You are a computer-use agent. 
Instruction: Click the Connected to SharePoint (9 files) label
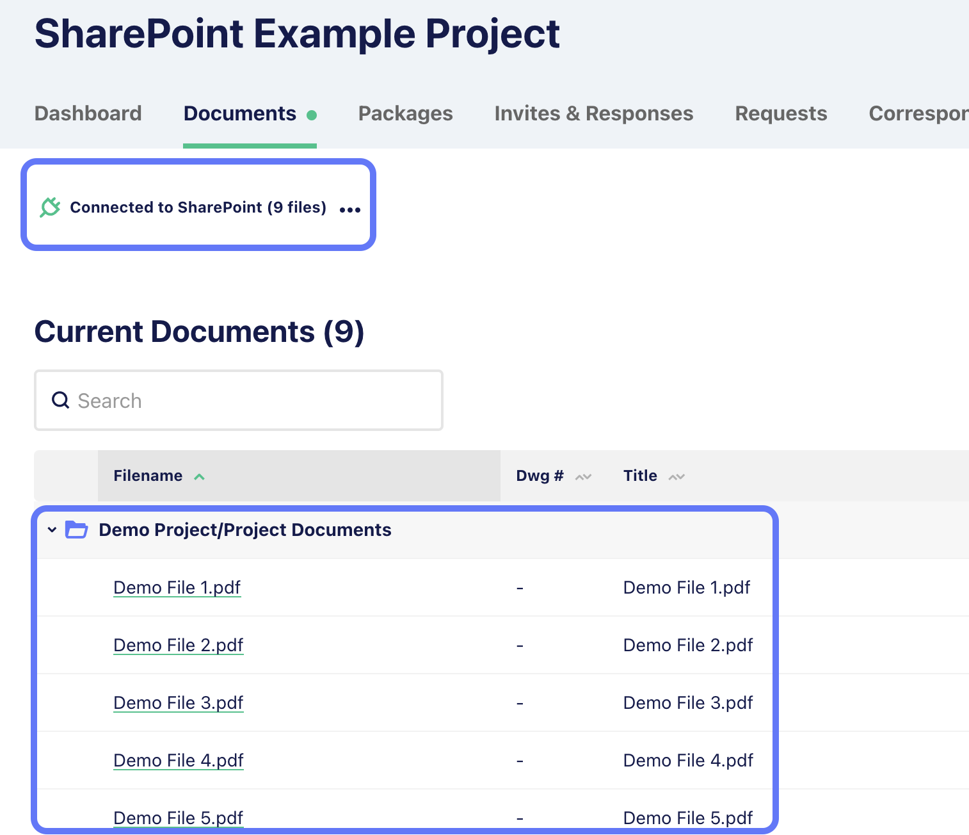coord(198,207)
